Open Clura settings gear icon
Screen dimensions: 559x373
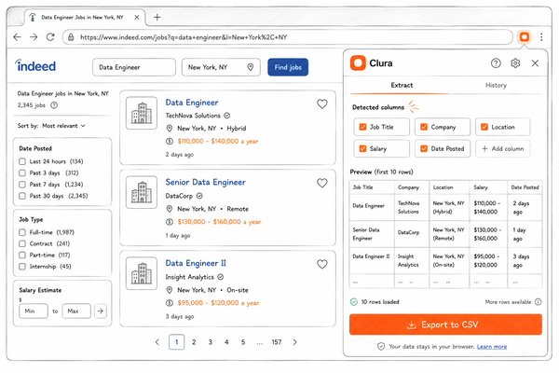pos(515,63)
